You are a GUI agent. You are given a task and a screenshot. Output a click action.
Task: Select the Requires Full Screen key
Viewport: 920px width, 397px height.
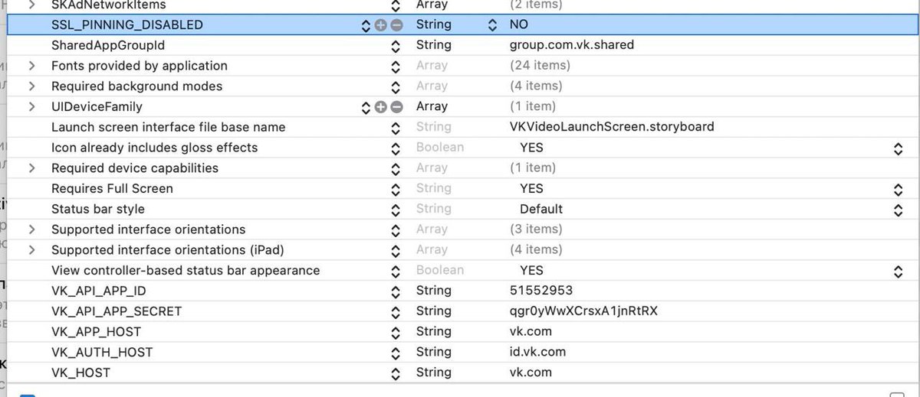pos(112,189)
